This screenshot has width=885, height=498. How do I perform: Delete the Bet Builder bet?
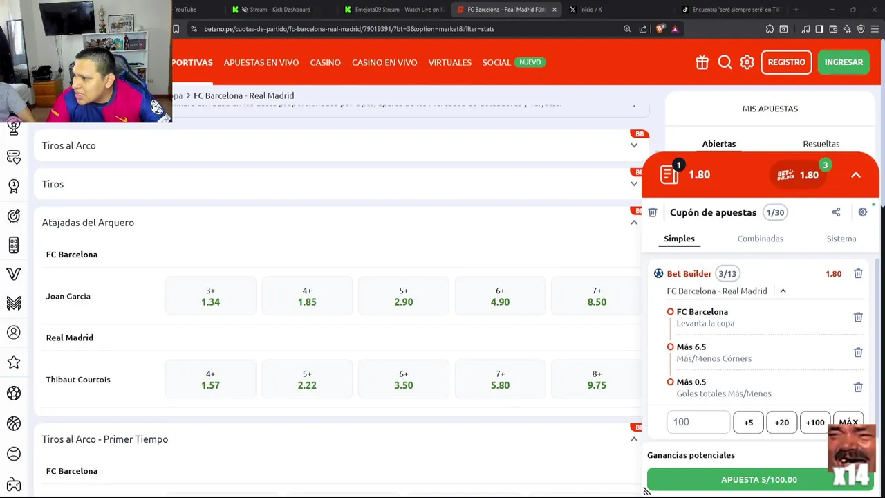858,274
